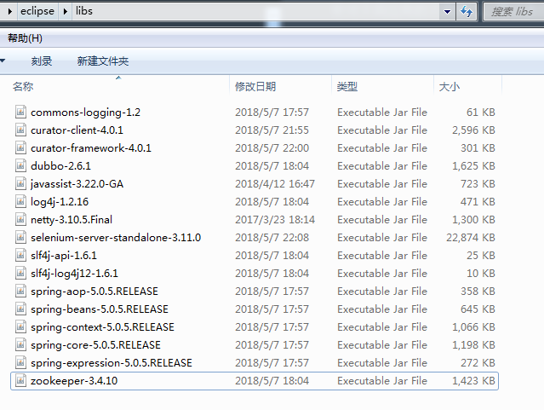Image resolution: width=544 pixels, height=410 pixels.
Task: Expand the arrow before eclipse in the address bar
Action: tap(10, 11)
